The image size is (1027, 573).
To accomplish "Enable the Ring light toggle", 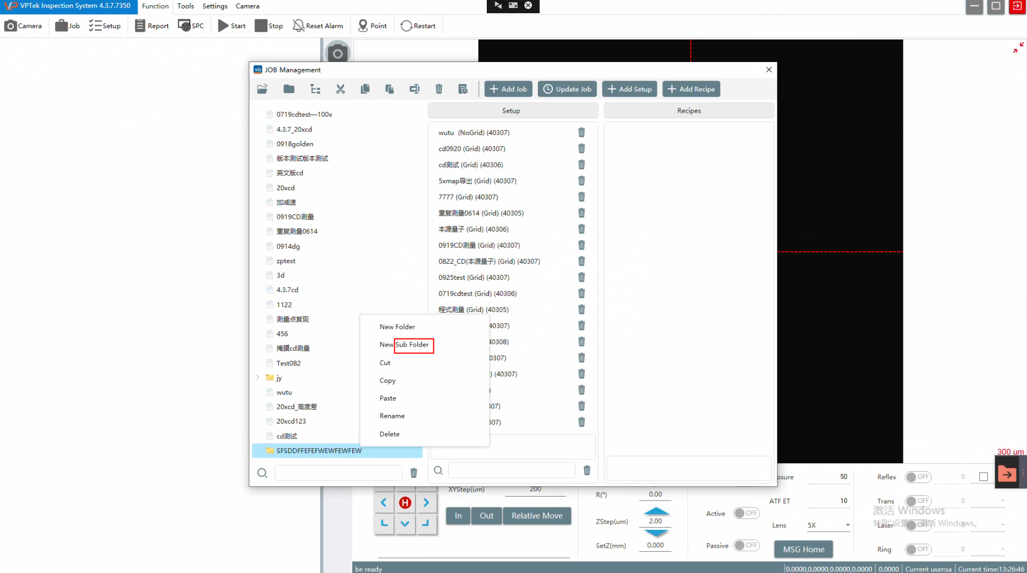I will click(x=918, y=549).
